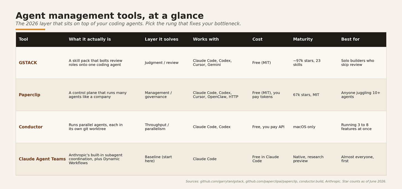Select the 'Free (MIT)' cost cell for GSTACK
This screenshot has height=189, width=402.
[x=261, y=63]
